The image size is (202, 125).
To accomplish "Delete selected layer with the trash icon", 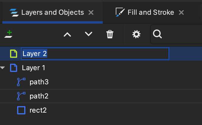I will click(x=110, y=34).
